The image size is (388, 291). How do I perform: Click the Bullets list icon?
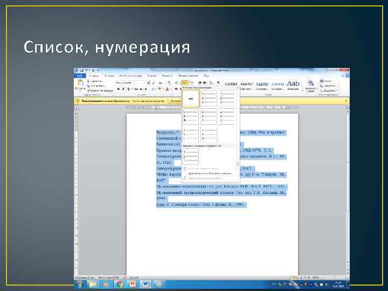[176, 83]
